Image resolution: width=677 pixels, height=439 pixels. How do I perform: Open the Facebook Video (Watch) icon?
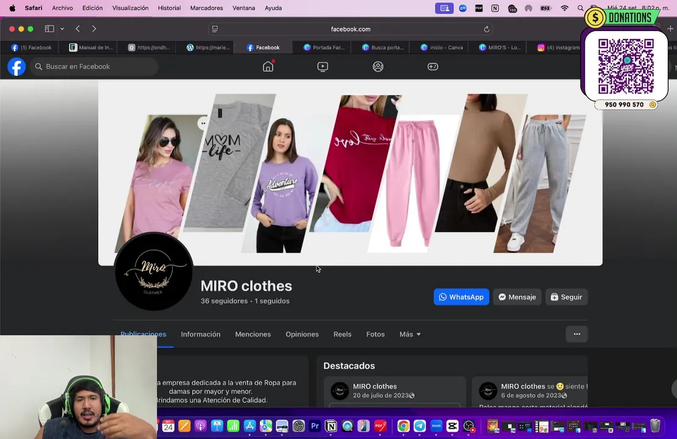323,66
